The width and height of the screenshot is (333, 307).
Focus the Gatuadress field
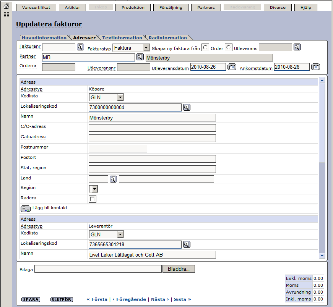(x=152, y=138)
